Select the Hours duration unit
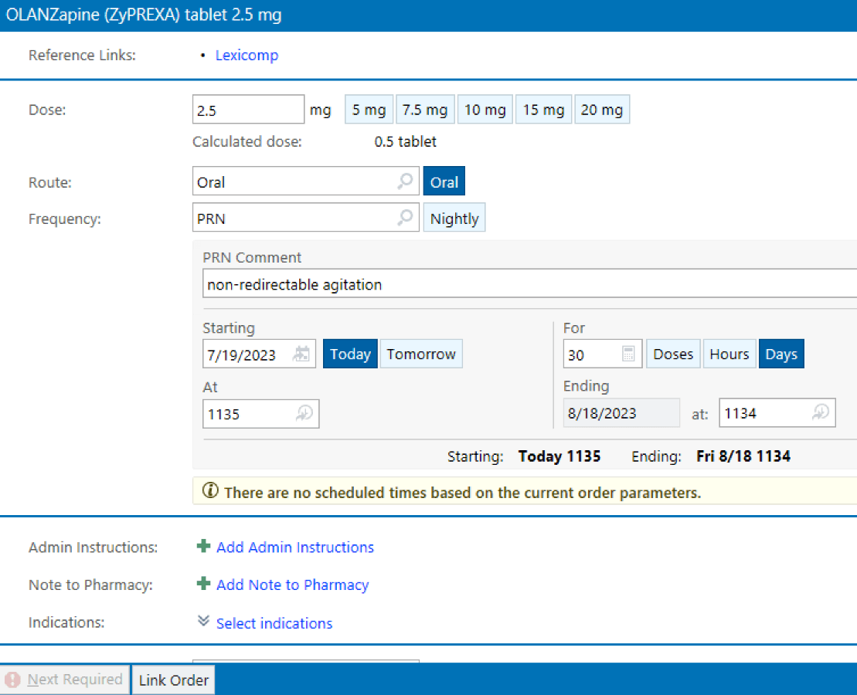Screen dimensions: 857x695 point(729,354)
